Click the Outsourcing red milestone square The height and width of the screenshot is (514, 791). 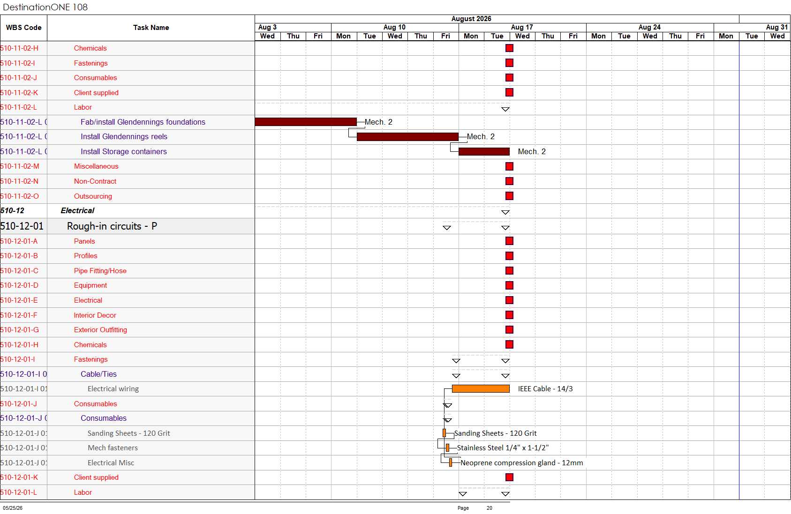[510, 196]
